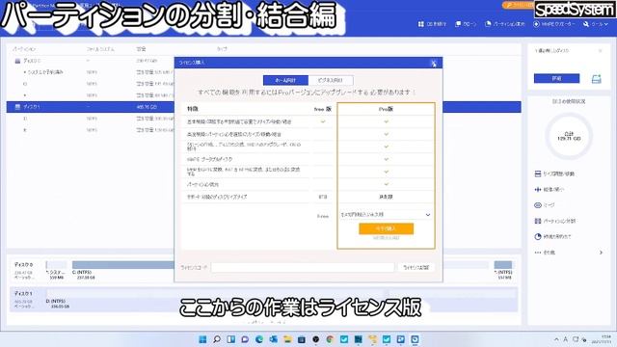Launch Google Chrome from taskbar
Screen dimensions: 617x347
point(330,339)
